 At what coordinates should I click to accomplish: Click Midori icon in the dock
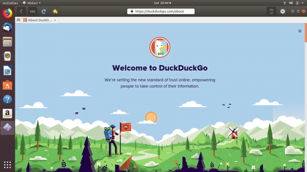tap(8, 128)
